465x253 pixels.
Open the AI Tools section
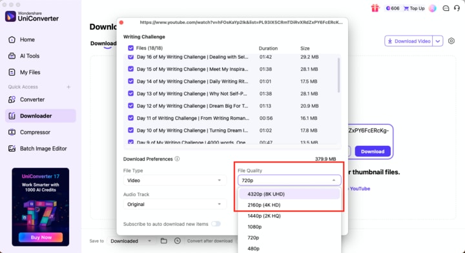(x=30, y=56)
